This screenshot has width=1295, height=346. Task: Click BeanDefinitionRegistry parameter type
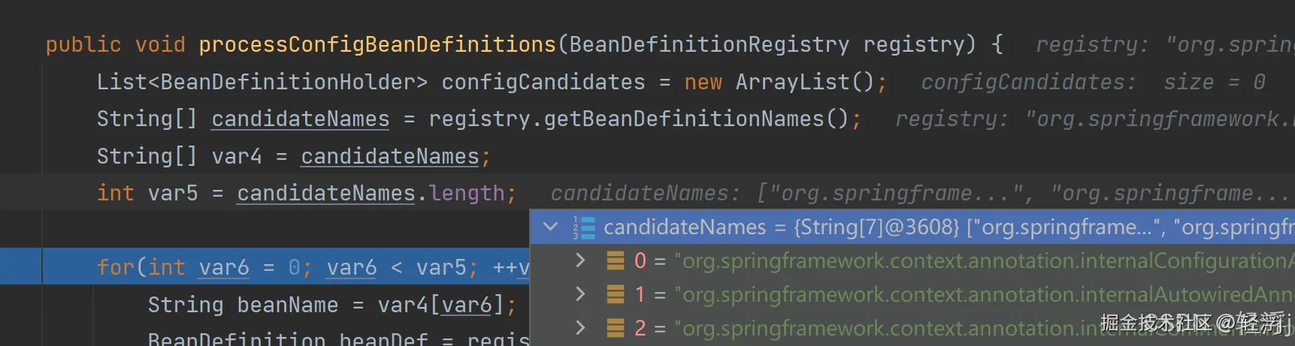pos(710,45)
